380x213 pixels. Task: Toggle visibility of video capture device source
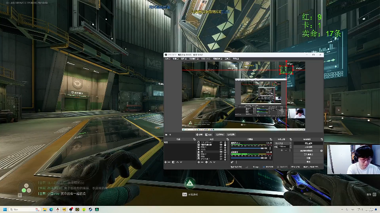coord(221,145)
